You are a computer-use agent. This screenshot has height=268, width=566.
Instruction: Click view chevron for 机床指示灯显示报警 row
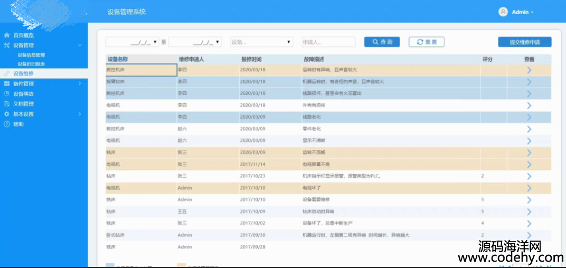pos(529,176)
